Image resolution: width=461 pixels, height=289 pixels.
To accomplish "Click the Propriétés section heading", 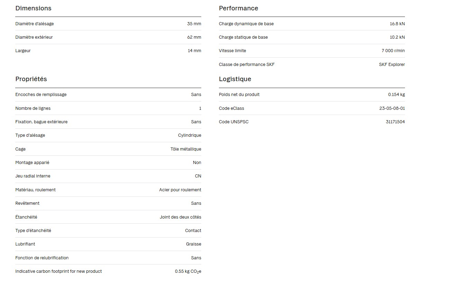I will (x=31, y=79).
